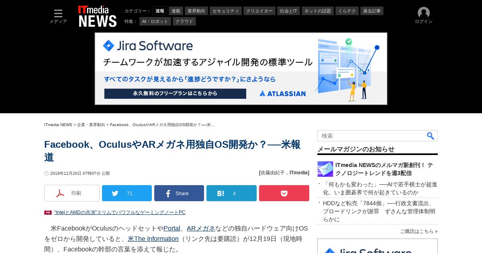Click the メールマガジンのお知らせ heading

tap(356, 149)
